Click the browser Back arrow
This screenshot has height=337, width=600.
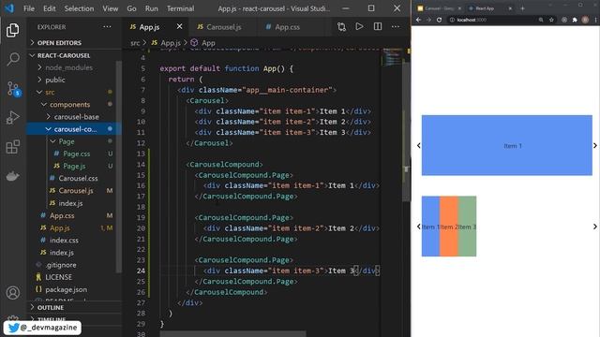coord(419,20)
